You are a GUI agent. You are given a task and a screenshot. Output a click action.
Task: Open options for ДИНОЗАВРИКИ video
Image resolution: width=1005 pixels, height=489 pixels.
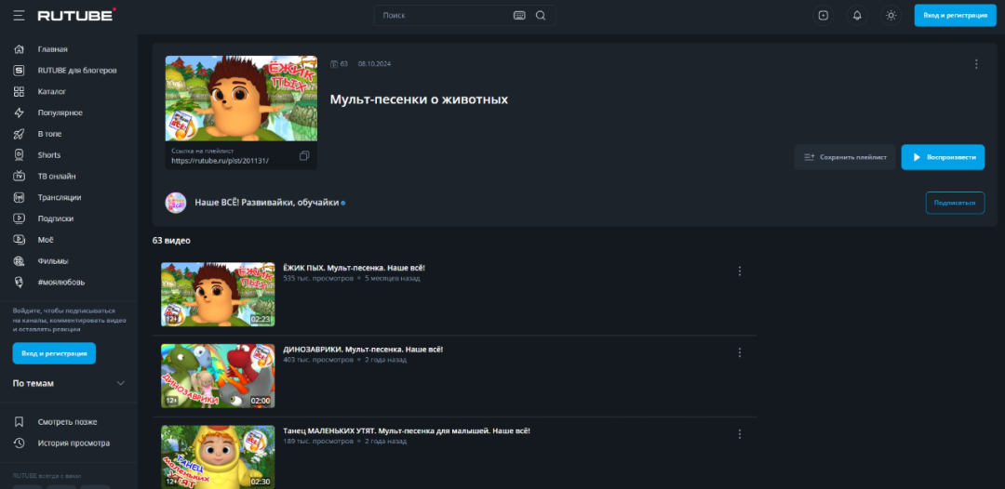click(x=740, y=353)
